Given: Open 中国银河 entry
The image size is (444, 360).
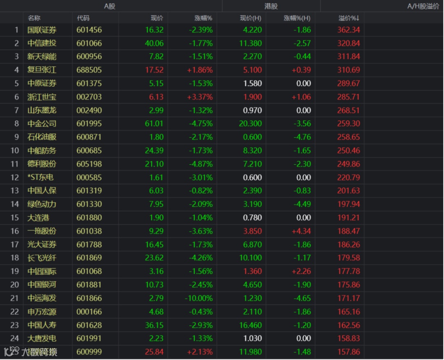Looking at the screenshot, I should tap(42, 285).
